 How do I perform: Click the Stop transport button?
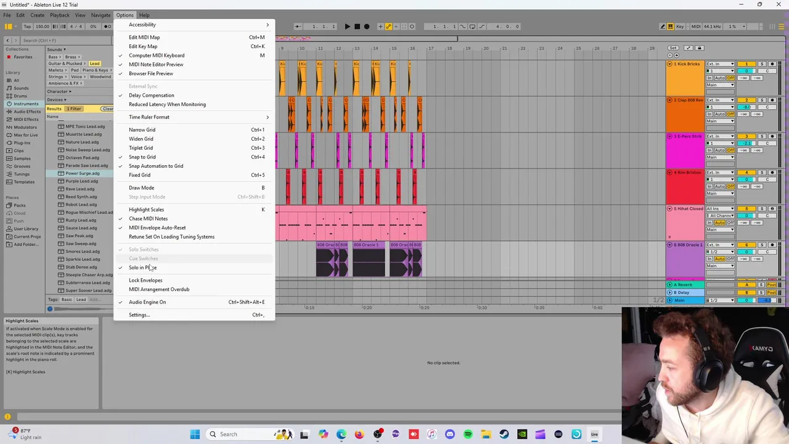point(357,27)
